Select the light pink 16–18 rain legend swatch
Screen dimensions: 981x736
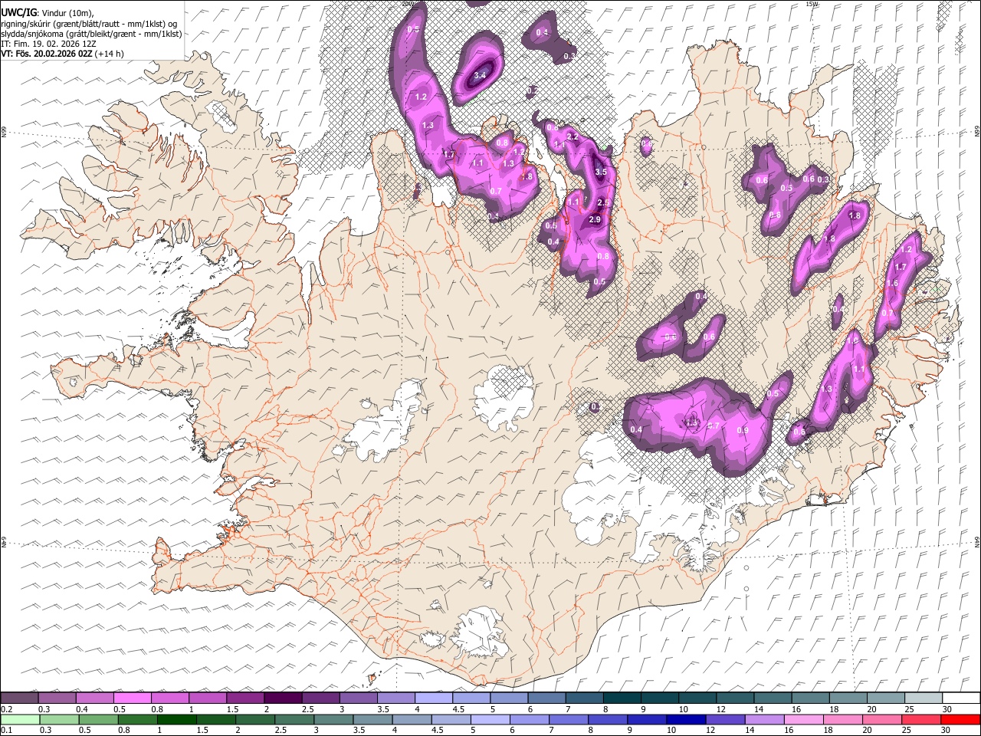click(x=802, y=719)
